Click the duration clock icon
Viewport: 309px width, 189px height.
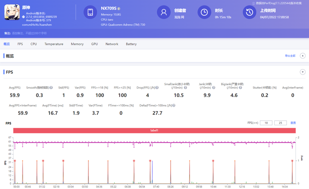(x=204, y=12)
